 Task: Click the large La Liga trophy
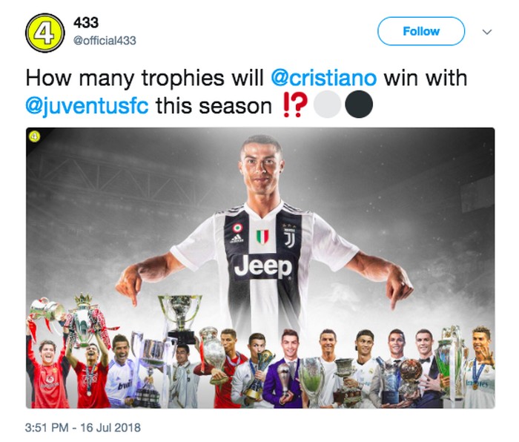(180, 320)
